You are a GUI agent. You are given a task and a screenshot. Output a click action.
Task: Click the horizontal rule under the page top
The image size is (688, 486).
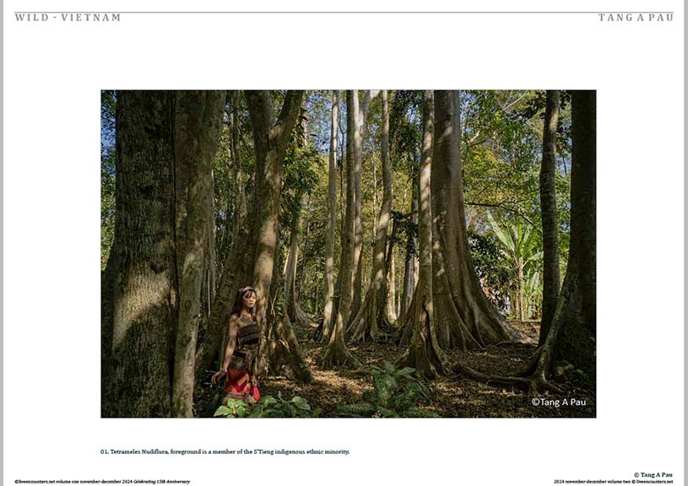(344, 12)
